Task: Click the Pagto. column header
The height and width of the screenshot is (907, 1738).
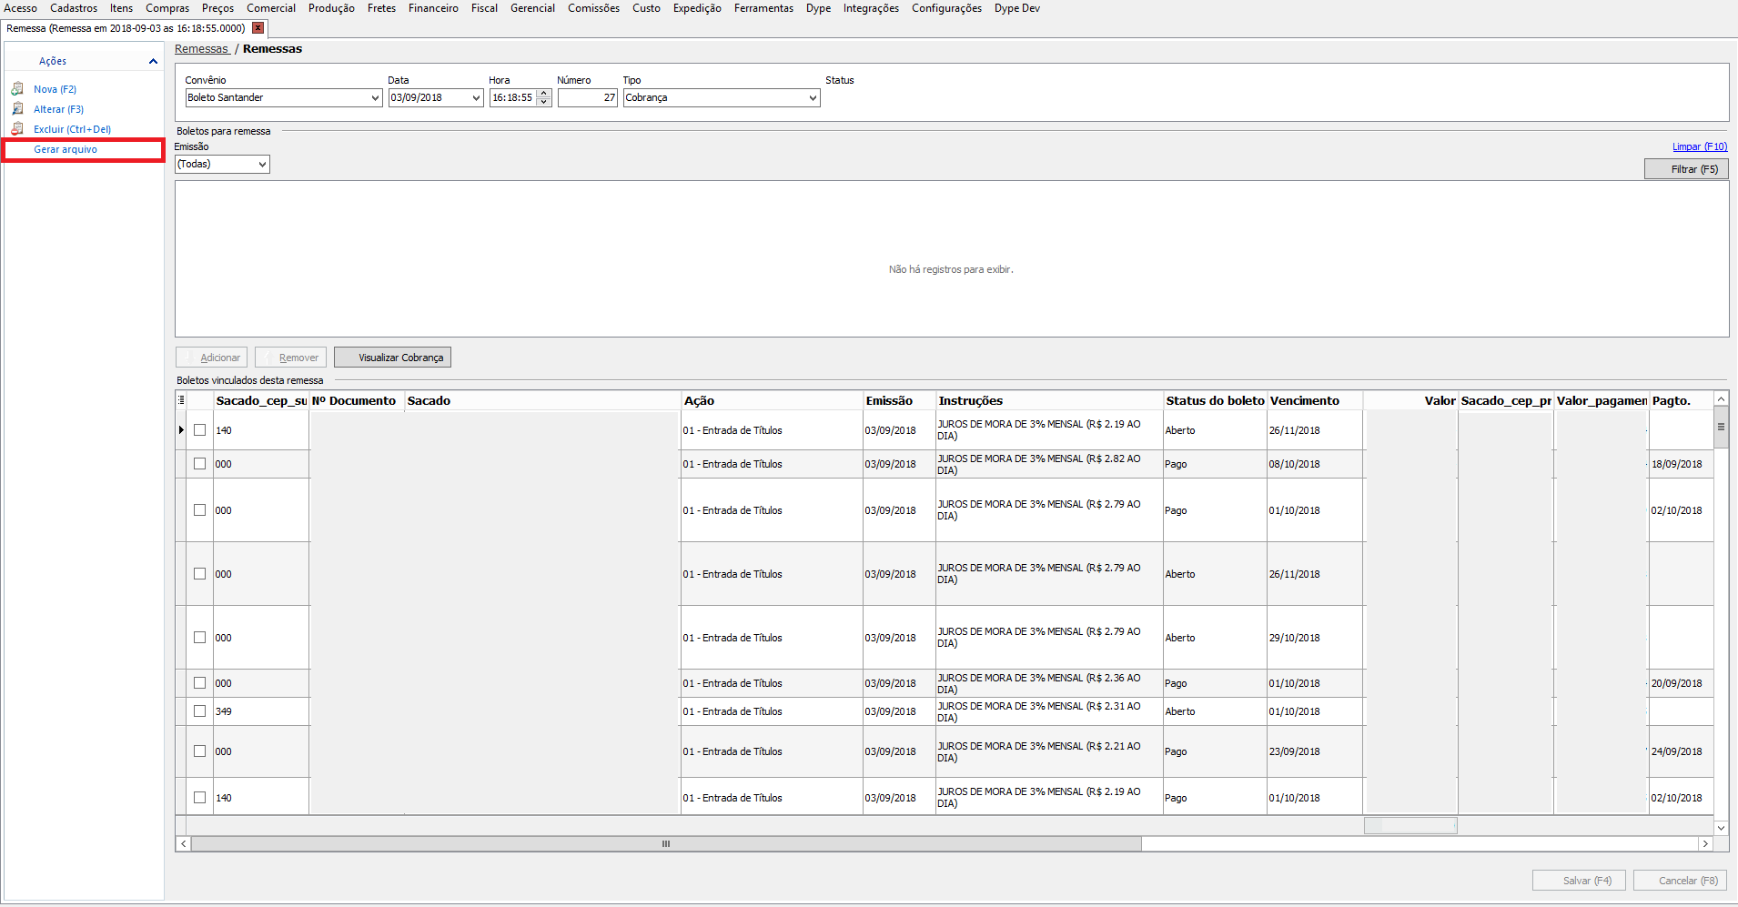Action: 1681,401
